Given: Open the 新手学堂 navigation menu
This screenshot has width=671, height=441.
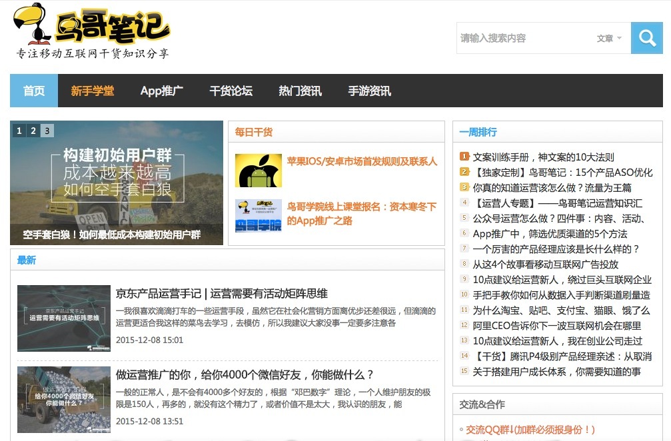Looking at the screenshot, I should tap(93, 91).
